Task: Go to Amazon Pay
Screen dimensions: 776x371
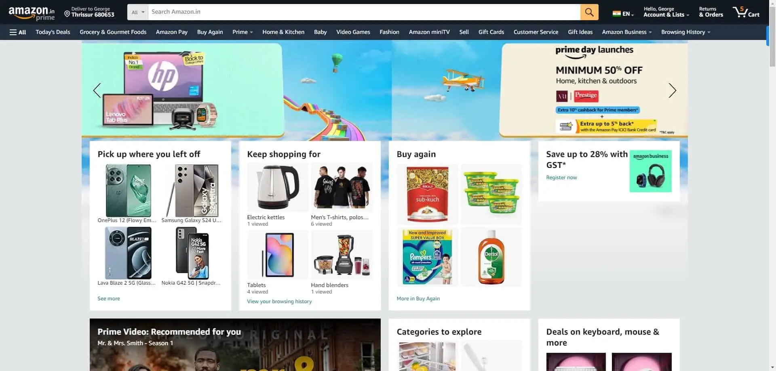Action: click(x=172, y=32)
